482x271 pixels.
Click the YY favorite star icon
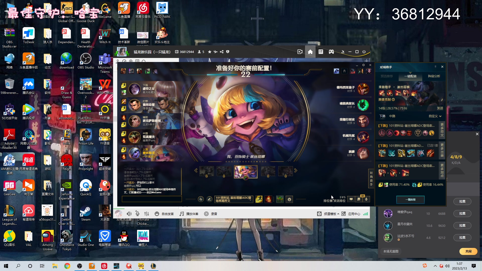(x=210, y=52)
